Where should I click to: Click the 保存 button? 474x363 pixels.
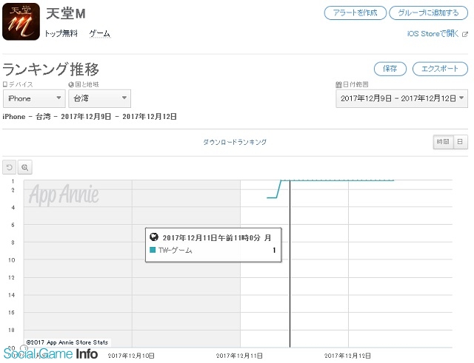[390, 69]
